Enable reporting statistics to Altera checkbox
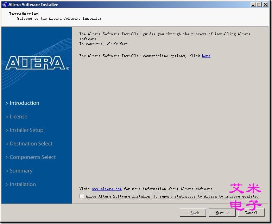Screen dimensions: 272x224 (x=82, y=196)
